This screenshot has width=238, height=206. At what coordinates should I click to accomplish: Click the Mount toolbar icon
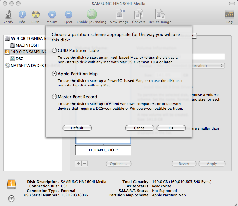click(52, 14)
